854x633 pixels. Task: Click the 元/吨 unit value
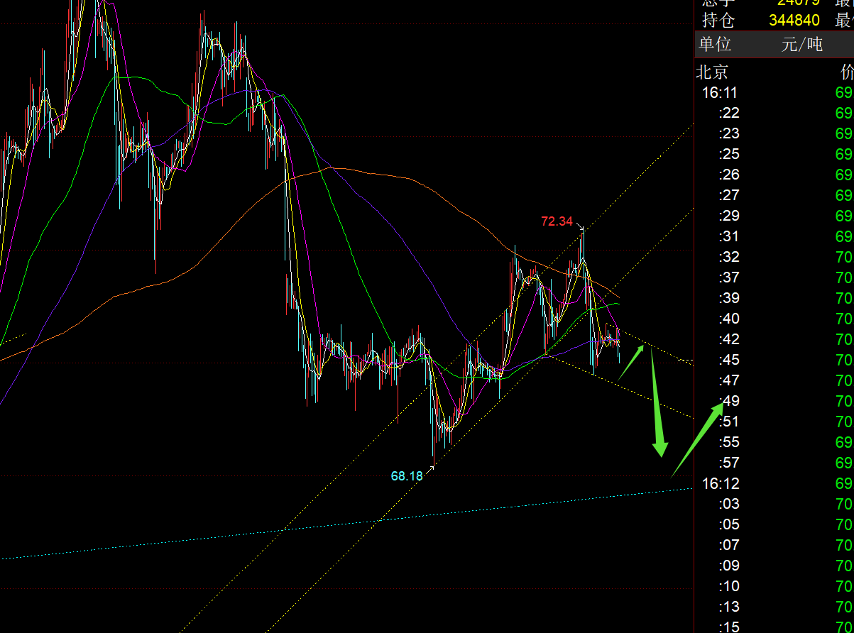coord(801,44)
